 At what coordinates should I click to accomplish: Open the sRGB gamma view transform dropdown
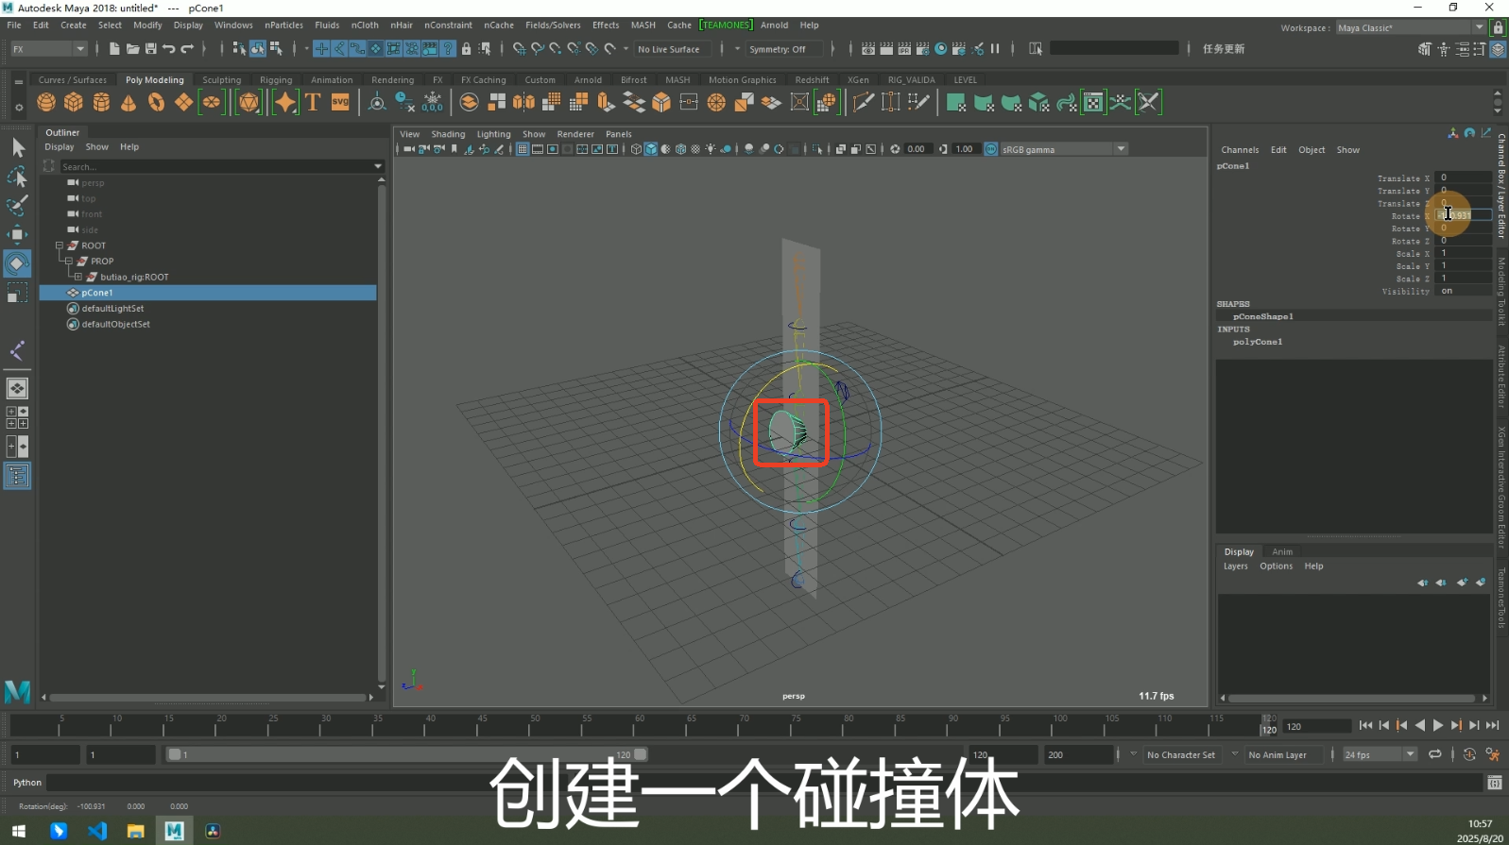pyautogui.click(x=1121, y=149)
